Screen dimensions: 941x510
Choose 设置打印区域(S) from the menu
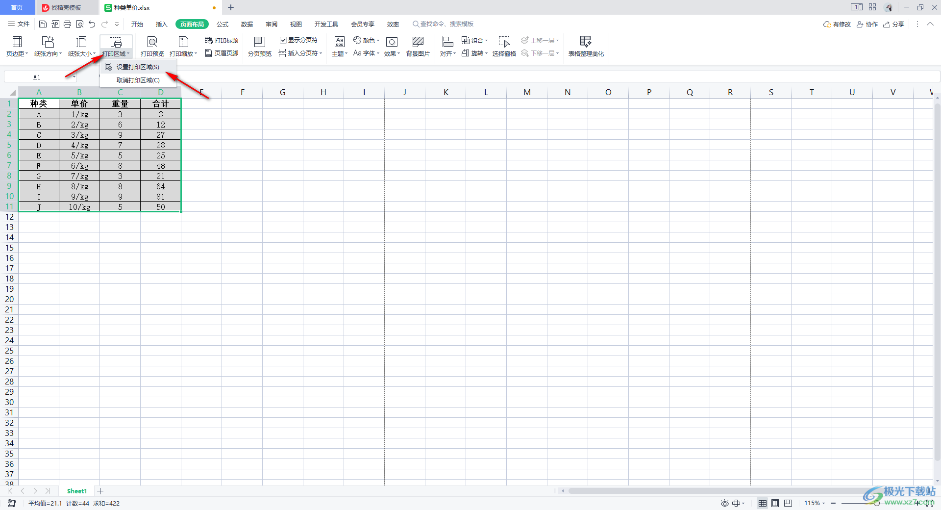click(138, 67)
